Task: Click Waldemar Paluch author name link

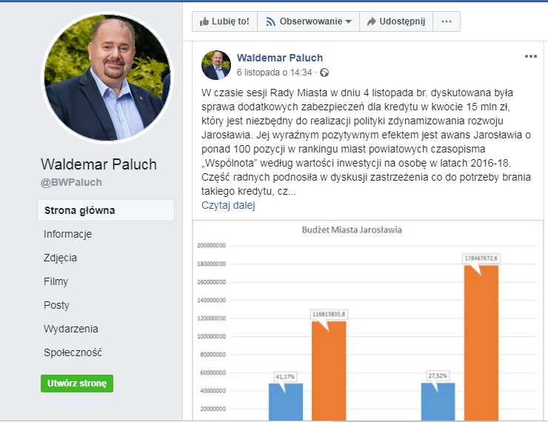Action: pyautogui.click(x=279, y=58)
